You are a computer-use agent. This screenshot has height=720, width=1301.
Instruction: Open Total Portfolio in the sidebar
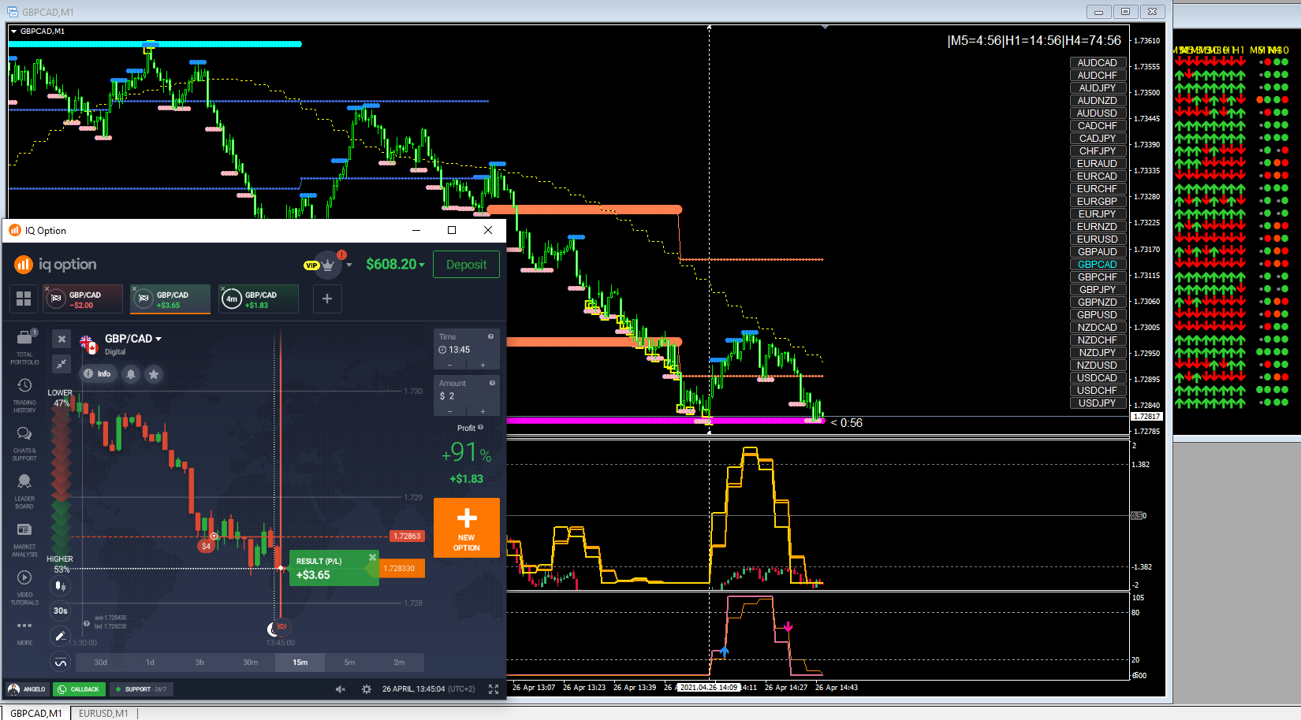[x=24, y=347]
